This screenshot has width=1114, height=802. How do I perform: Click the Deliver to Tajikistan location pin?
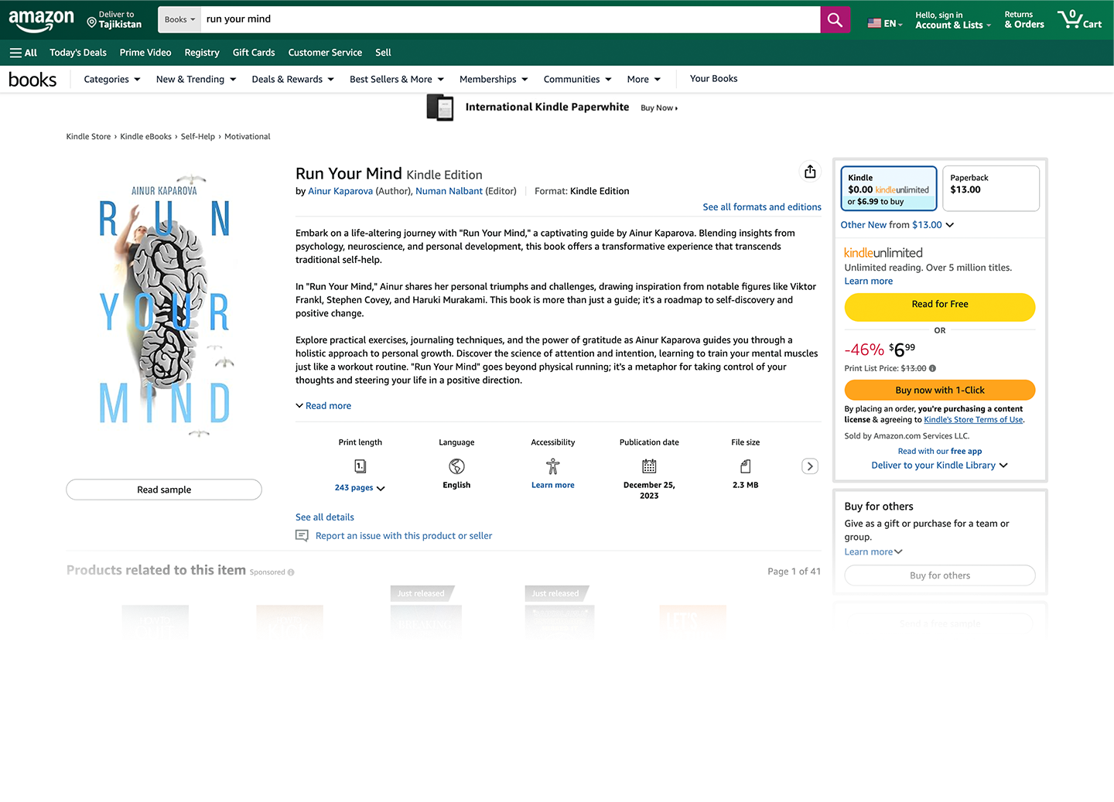coord(92,23)
